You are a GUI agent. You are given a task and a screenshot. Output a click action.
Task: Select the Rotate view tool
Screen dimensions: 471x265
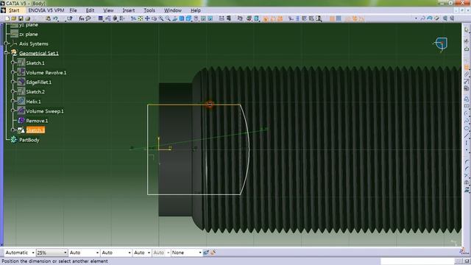pos(154,18)
